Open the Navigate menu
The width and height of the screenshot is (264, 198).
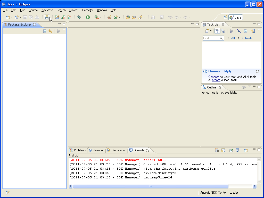[x=47, y=10]
